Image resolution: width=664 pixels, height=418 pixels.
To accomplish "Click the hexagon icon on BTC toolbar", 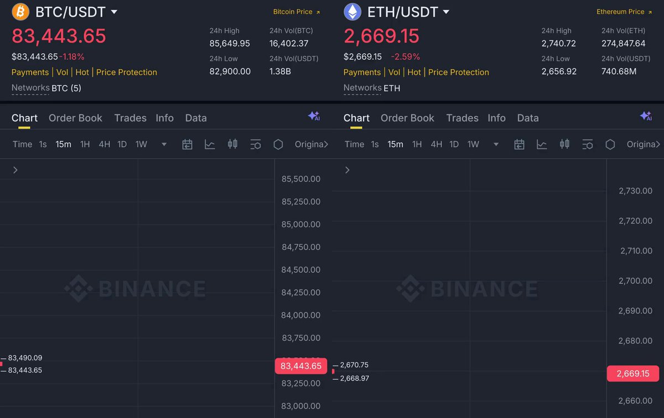I will click(x=278, y=144).
